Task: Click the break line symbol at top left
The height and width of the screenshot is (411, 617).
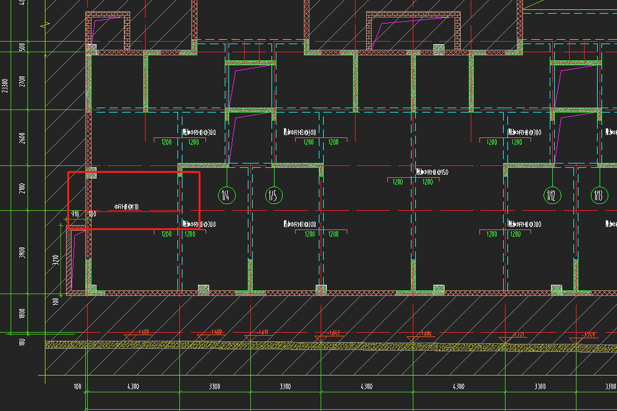Action: (45, 25)
